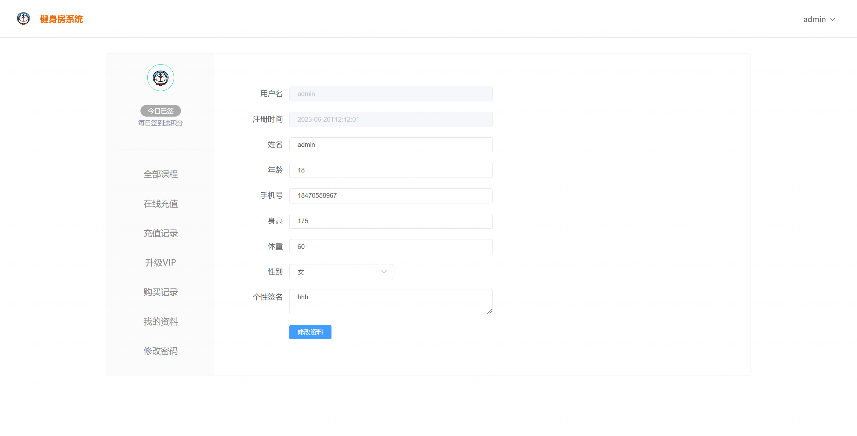Click the Doraemon logo in header

[x=23, y=19]
